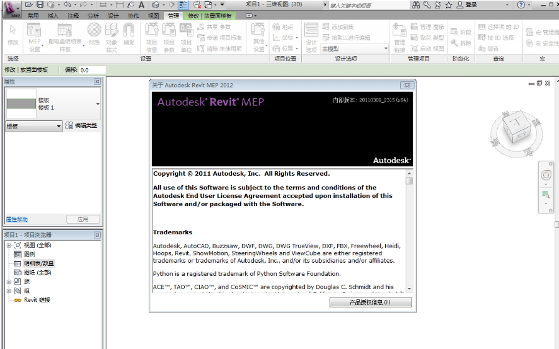
Task: Select the 修改 | 放置面楼板 contextual tab
Action: point(210,16)
